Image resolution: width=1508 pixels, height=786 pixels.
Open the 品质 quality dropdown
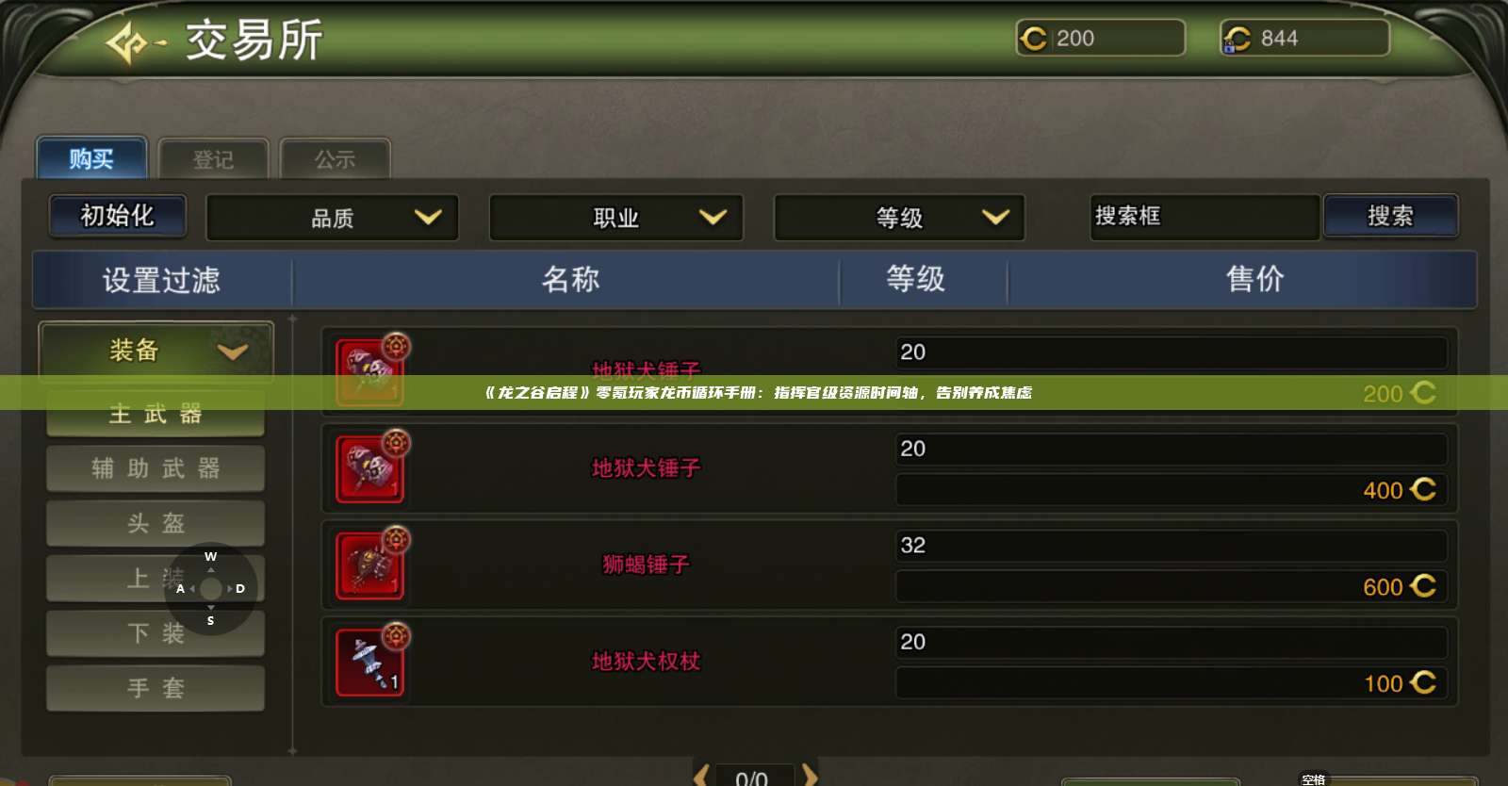coord(333,218)
